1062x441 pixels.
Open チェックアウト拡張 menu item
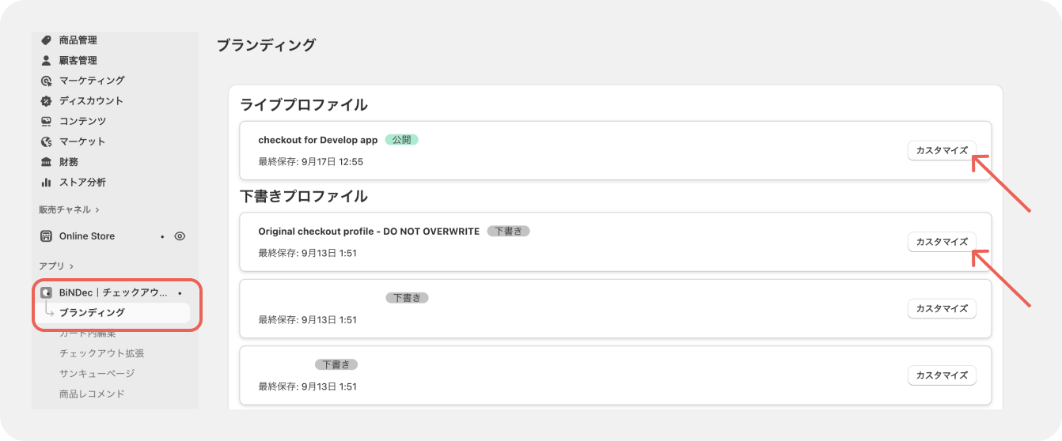click(x=101, y=353)
